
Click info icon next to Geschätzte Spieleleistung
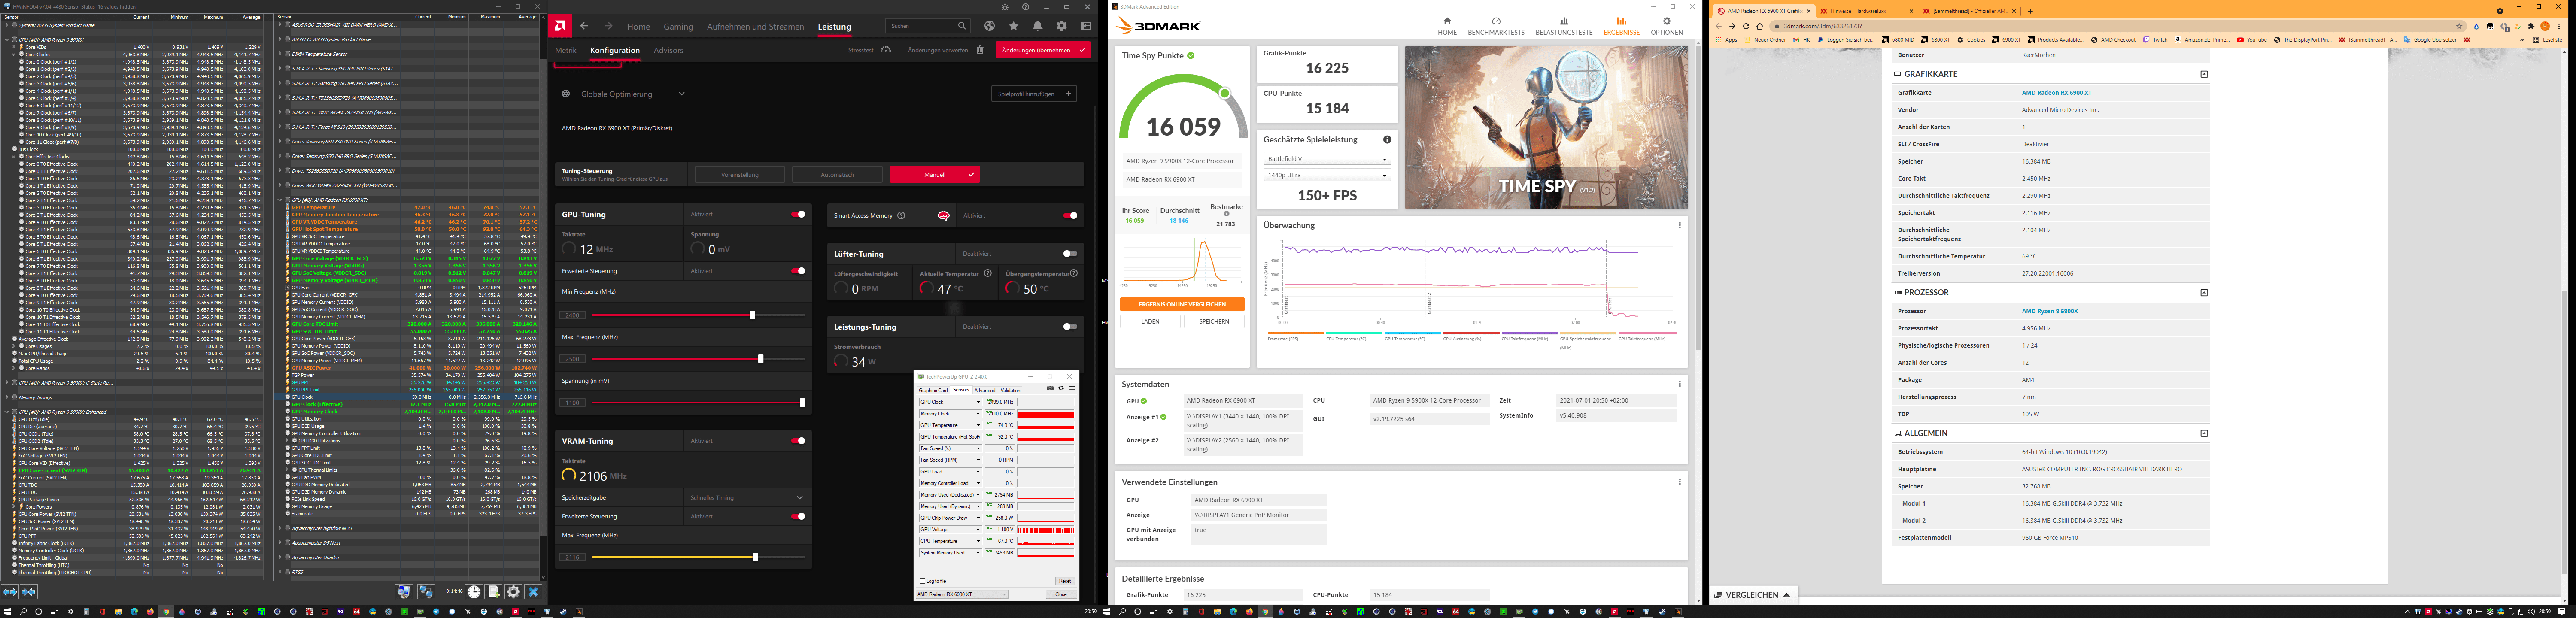(x=1387, y=140)
